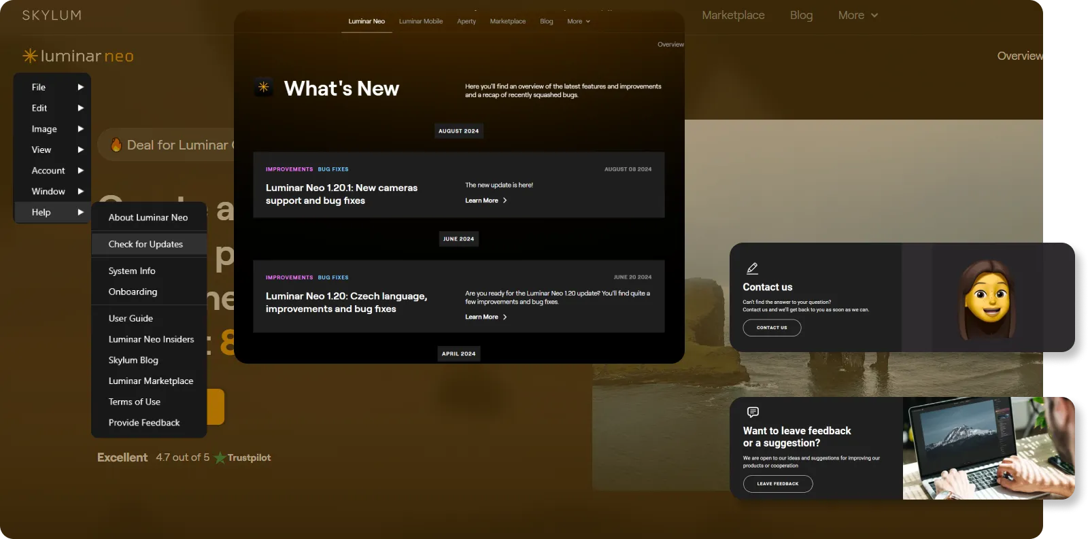The height and width of the screenshot is (539, 1090).
Task: Click the Contact us pencil icon
Action: pyautogui.click(x=752, y=268)
